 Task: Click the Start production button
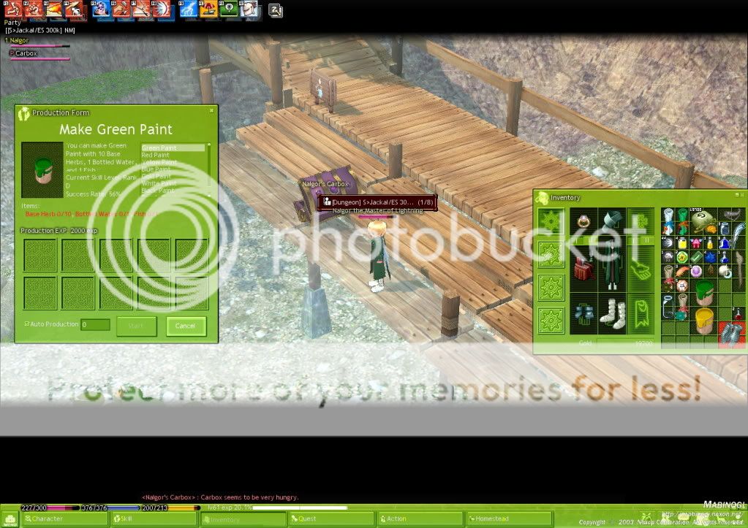137,326
